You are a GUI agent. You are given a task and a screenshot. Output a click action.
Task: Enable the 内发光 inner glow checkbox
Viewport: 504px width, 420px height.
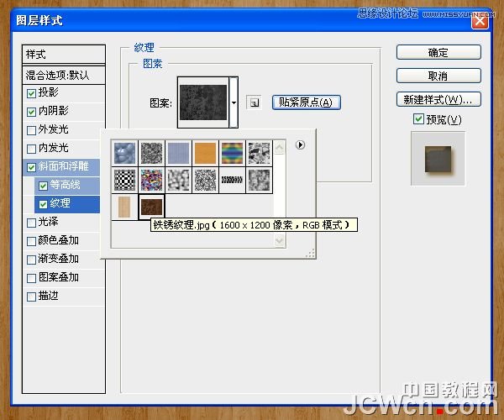[x=32, y=149]
